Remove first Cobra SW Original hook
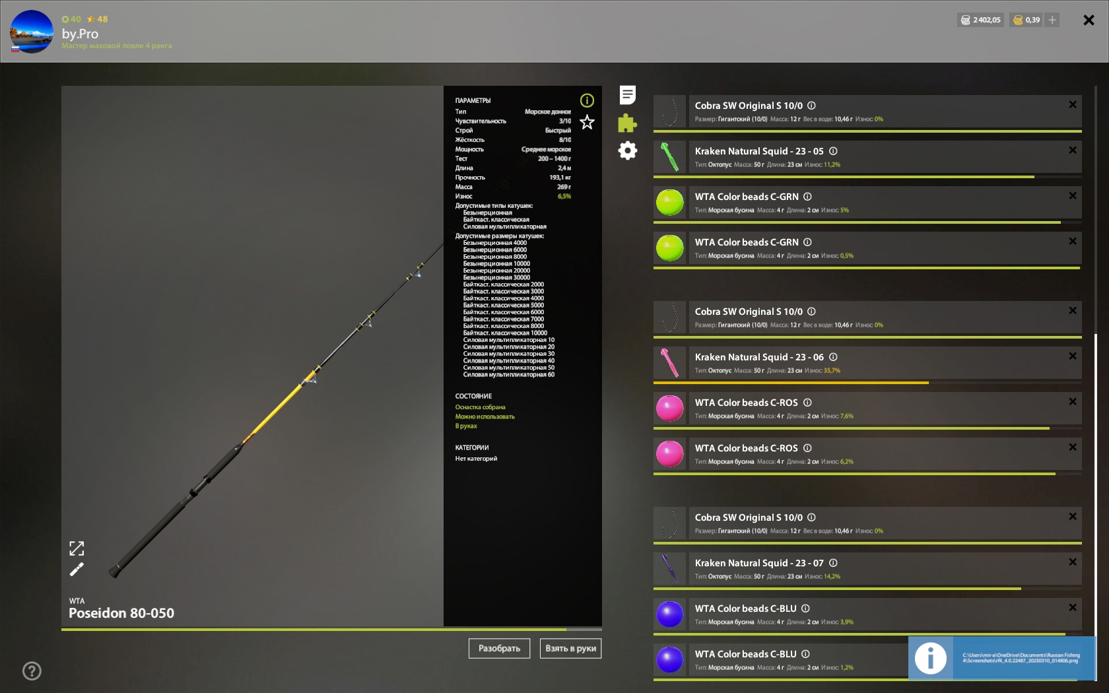 [x=1073, y=104]
